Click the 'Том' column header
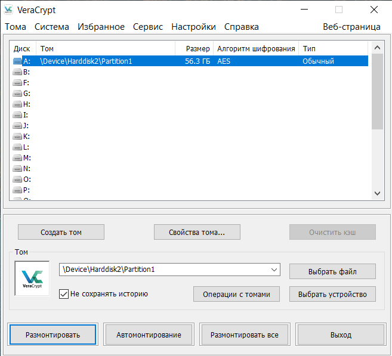 click(x=106, y=48)
